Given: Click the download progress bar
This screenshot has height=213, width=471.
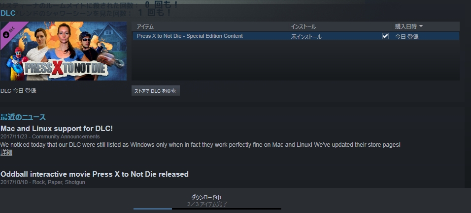Looking at the screenshot, I should [x=207, y=209].
